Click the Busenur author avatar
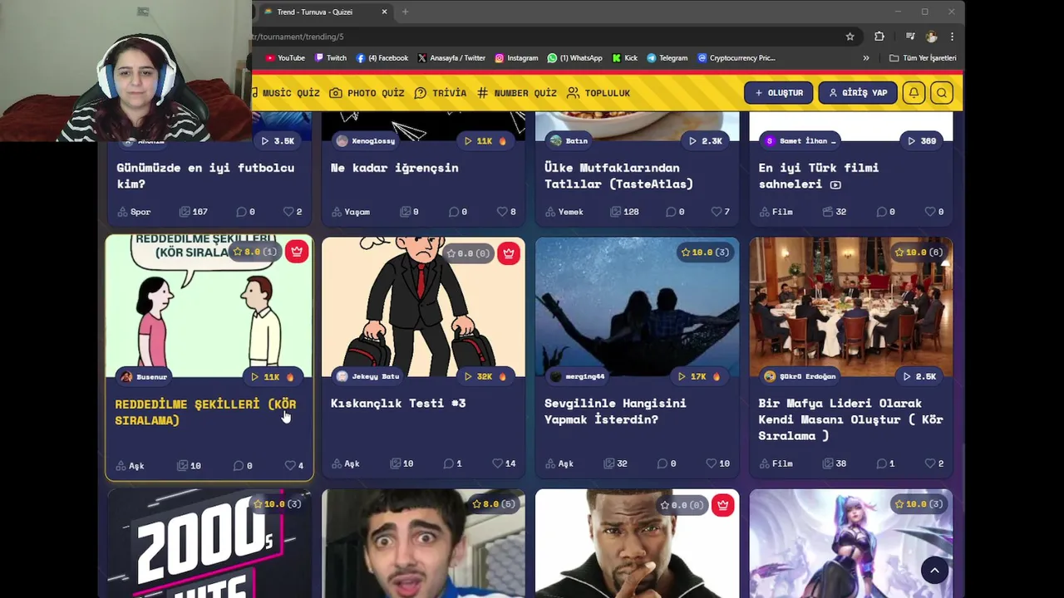This screenshot has width=1064, height=598. (126, 377)
